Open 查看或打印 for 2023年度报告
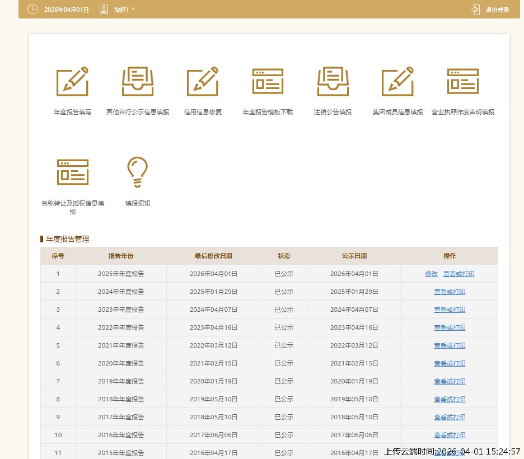Image resolution: width=524 pixels, height=459 pixels. [450, 310]
